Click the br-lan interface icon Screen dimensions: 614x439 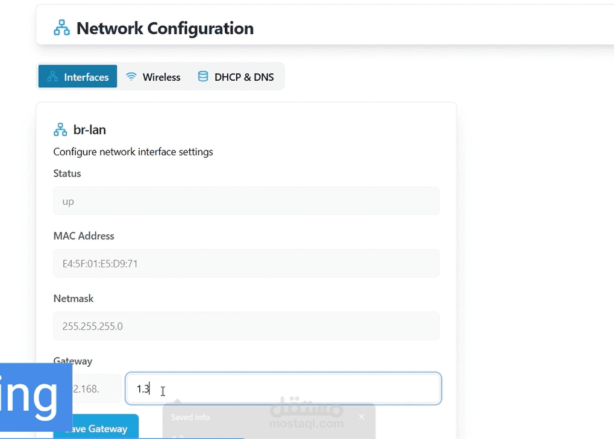(x=60, y=129)
